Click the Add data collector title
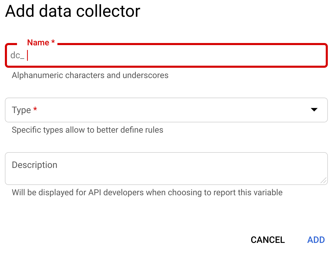 (72, 11)
